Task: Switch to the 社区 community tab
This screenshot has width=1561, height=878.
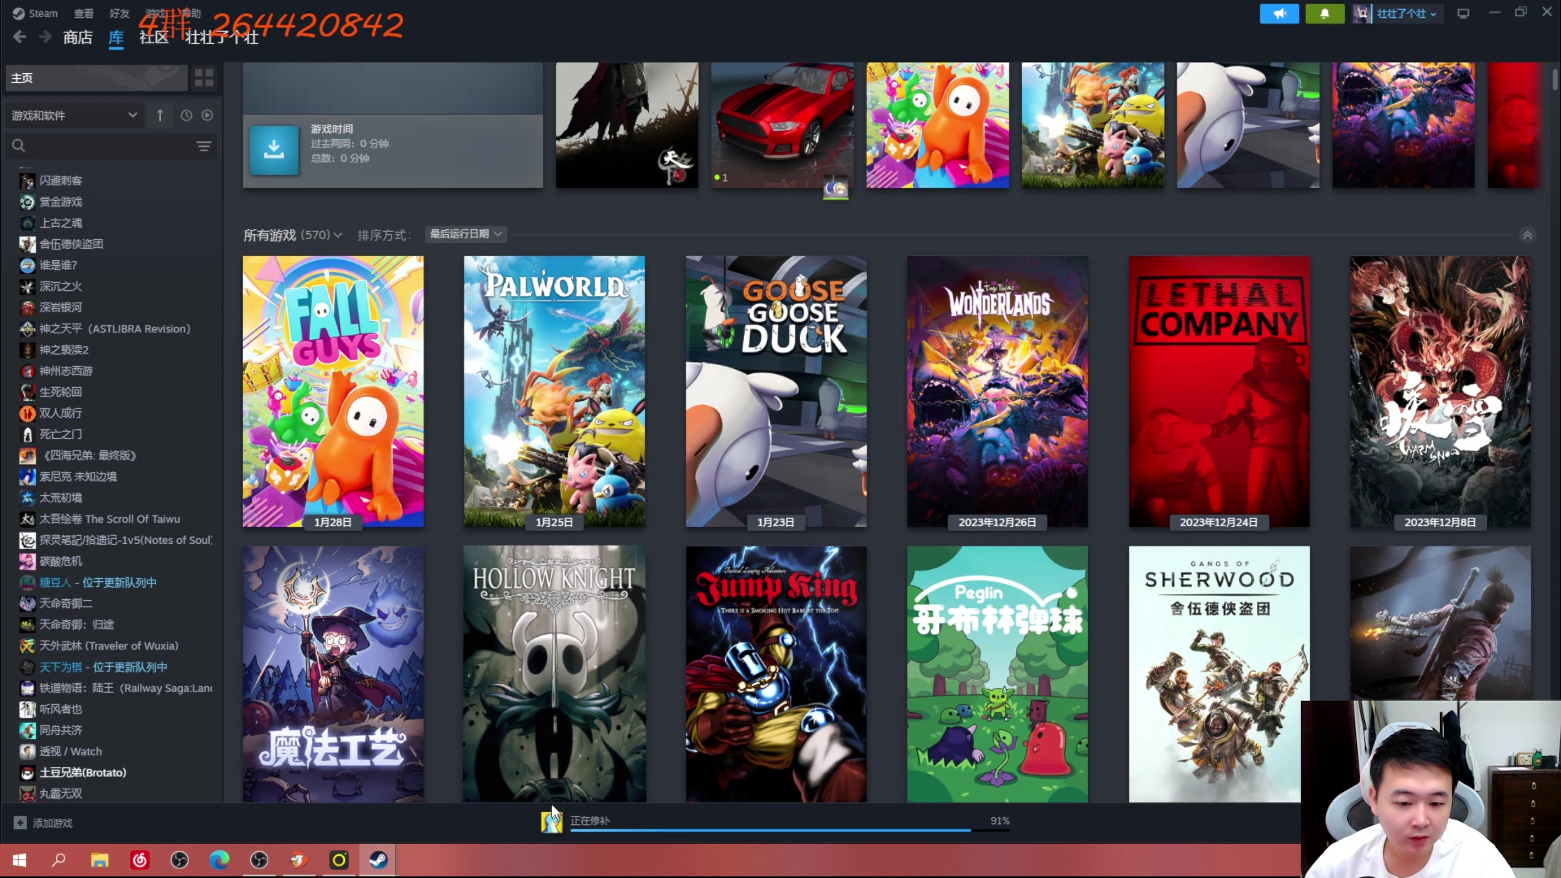Action: (x=153, y=37)
